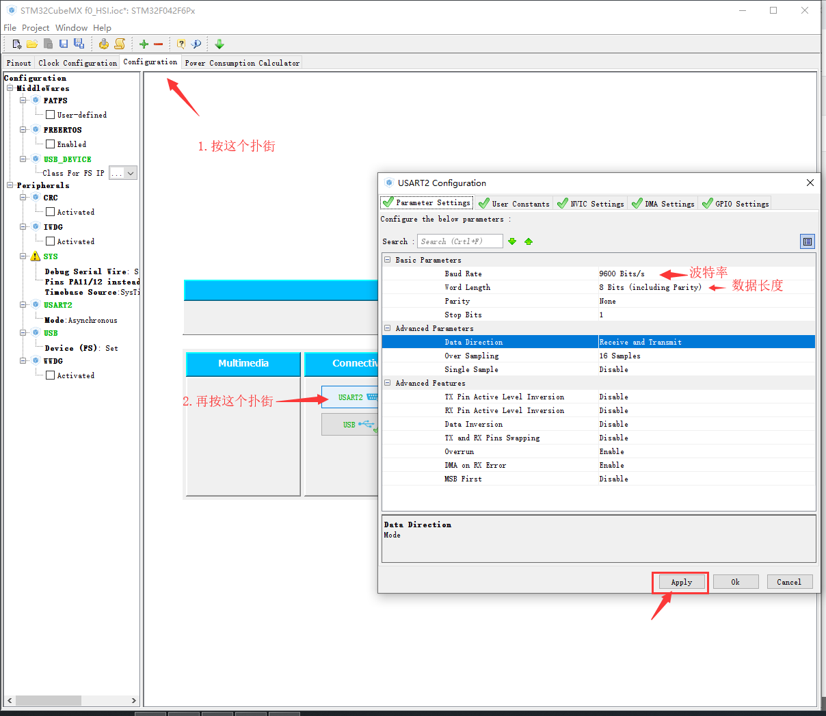Screen dimensions: 826x716
Task: Click the grid view icon beside the search box
Action: point(808,241)
